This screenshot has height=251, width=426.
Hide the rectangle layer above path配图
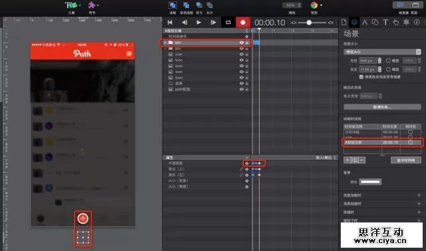[x=241, y=84]
